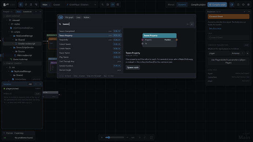Click the fit-to-screen icon in bottom bar
Viewport: 253px width, 142px height.
click(x=151, y=138)
